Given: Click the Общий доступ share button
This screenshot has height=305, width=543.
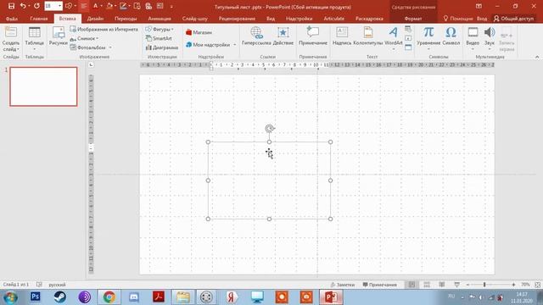Looking at the screenshot, I should [x=514, y=19].
